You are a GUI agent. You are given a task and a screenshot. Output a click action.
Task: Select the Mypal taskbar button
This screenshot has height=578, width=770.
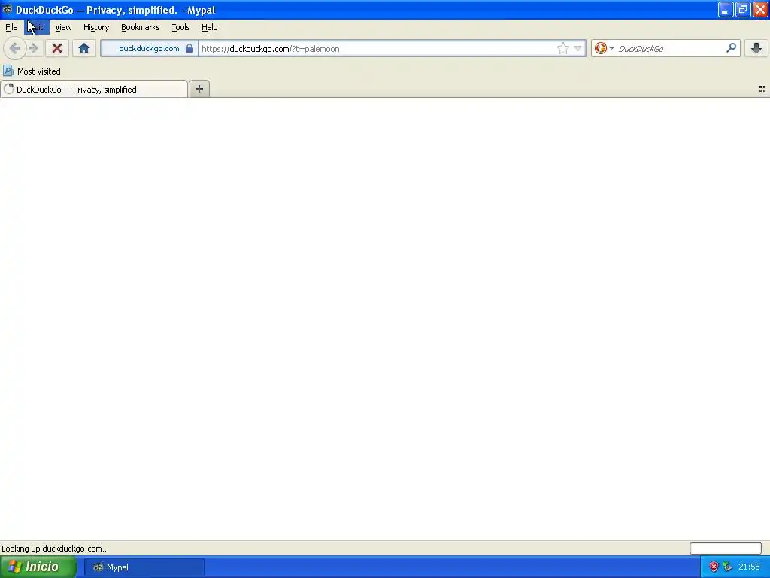(144, 567)
